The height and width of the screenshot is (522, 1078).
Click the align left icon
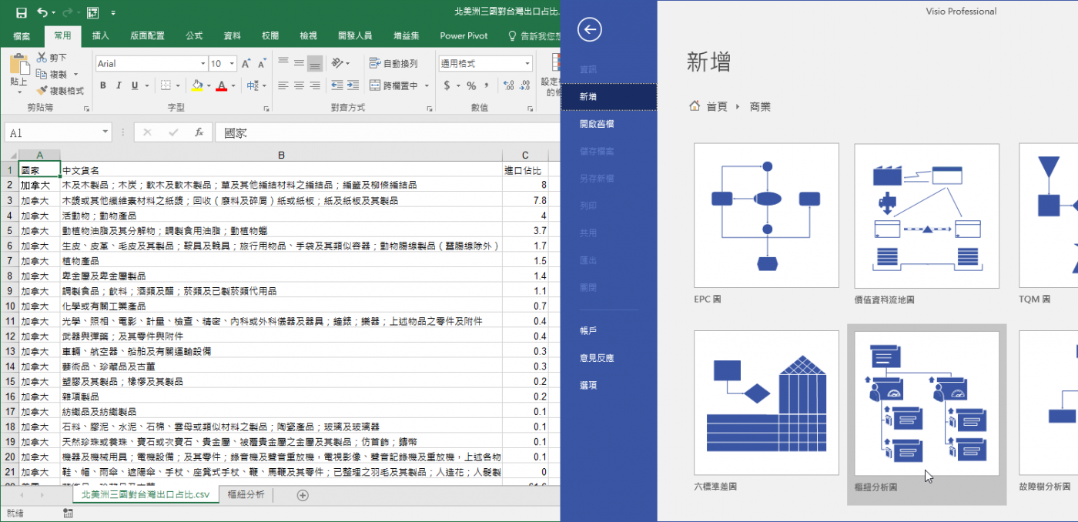coord(283,85)
